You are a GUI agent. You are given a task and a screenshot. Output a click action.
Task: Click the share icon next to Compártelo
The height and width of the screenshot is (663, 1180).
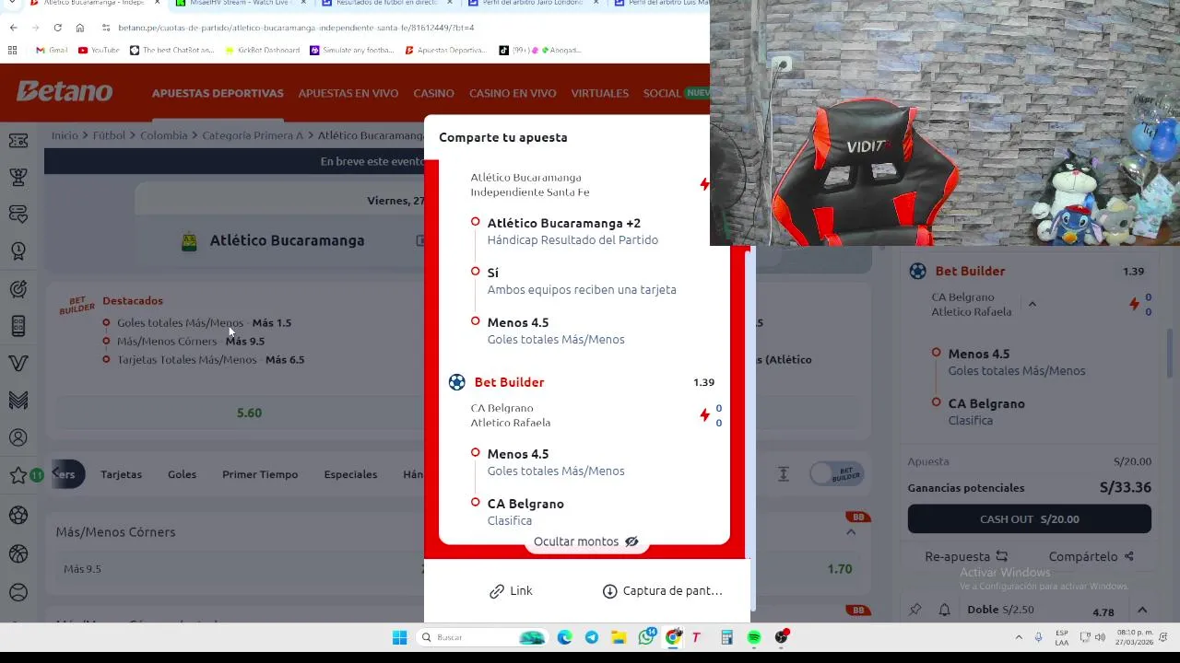pos(1128,556)
